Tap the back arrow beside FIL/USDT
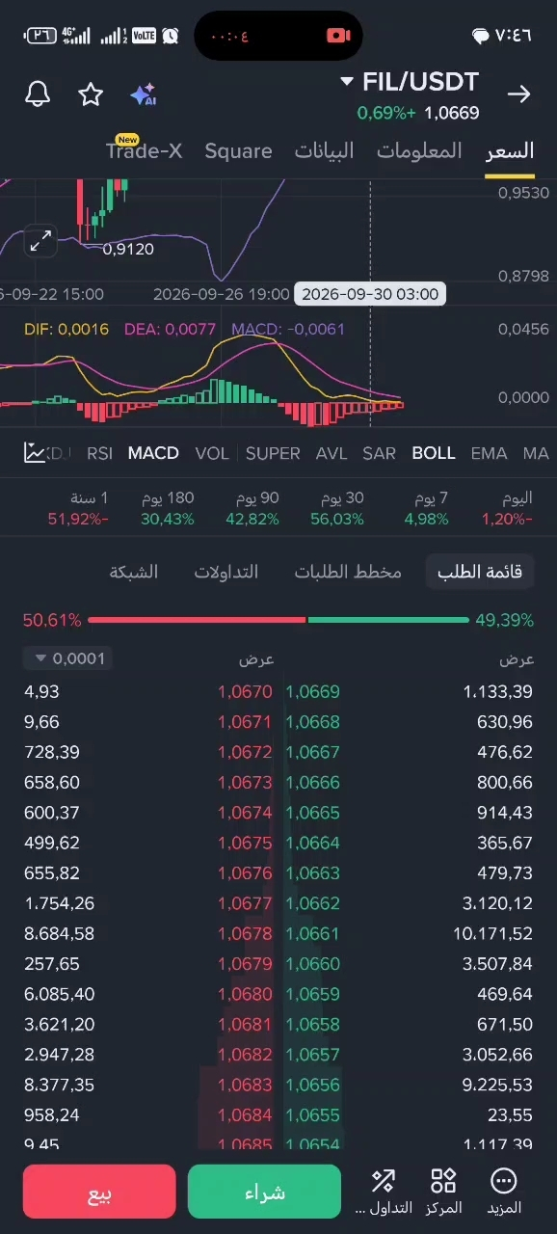This screenshot has height=1234, width=557. (518, 94)
